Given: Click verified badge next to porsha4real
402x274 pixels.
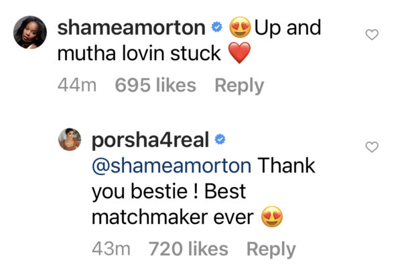Looking at the screenshot, I should point(221,140).
